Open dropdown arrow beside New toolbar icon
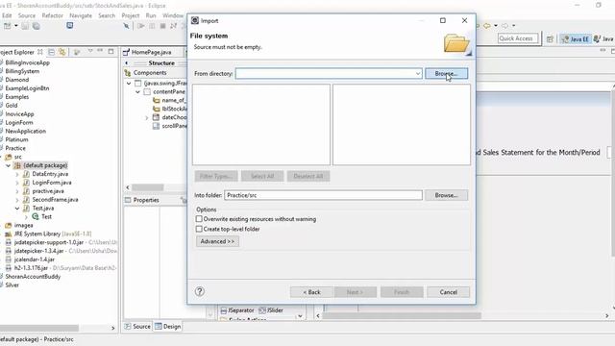This screenshot has height=346, width=615. [x=16, y=26]
